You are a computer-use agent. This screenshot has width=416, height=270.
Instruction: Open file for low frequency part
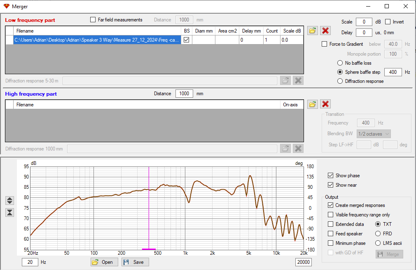[x=313, y=31]
